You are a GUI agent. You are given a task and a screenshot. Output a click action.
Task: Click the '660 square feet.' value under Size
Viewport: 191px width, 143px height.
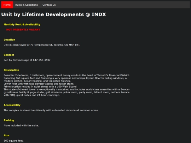point(13,141)
